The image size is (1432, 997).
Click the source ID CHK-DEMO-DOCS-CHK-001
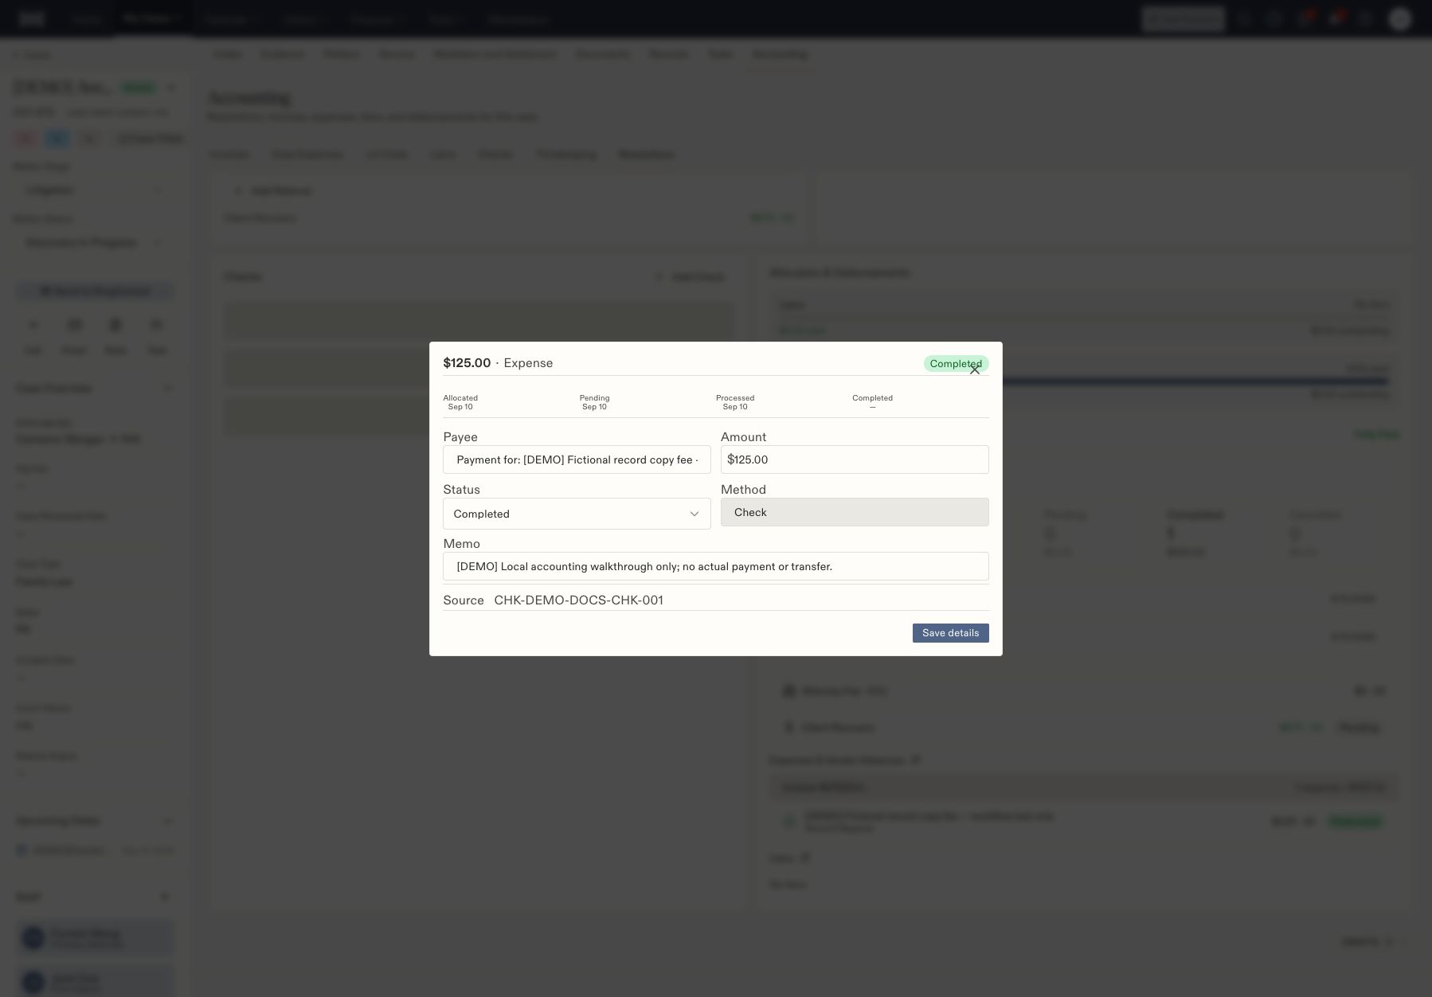pos(578,600)
